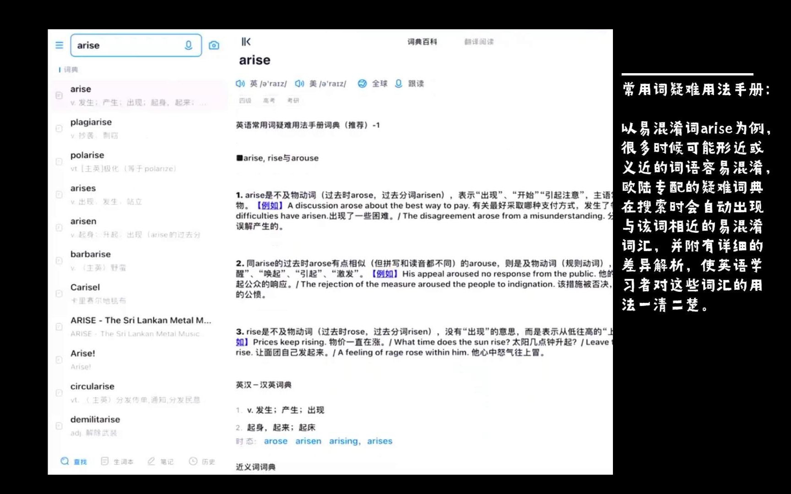Toggle bookmark circle beside polarise

(59, 161)
